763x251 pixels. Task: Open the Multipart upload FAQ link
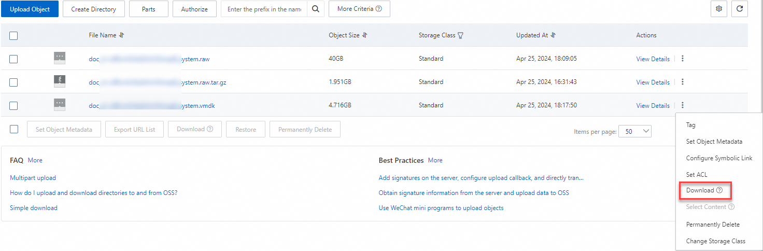click(33, 178)
